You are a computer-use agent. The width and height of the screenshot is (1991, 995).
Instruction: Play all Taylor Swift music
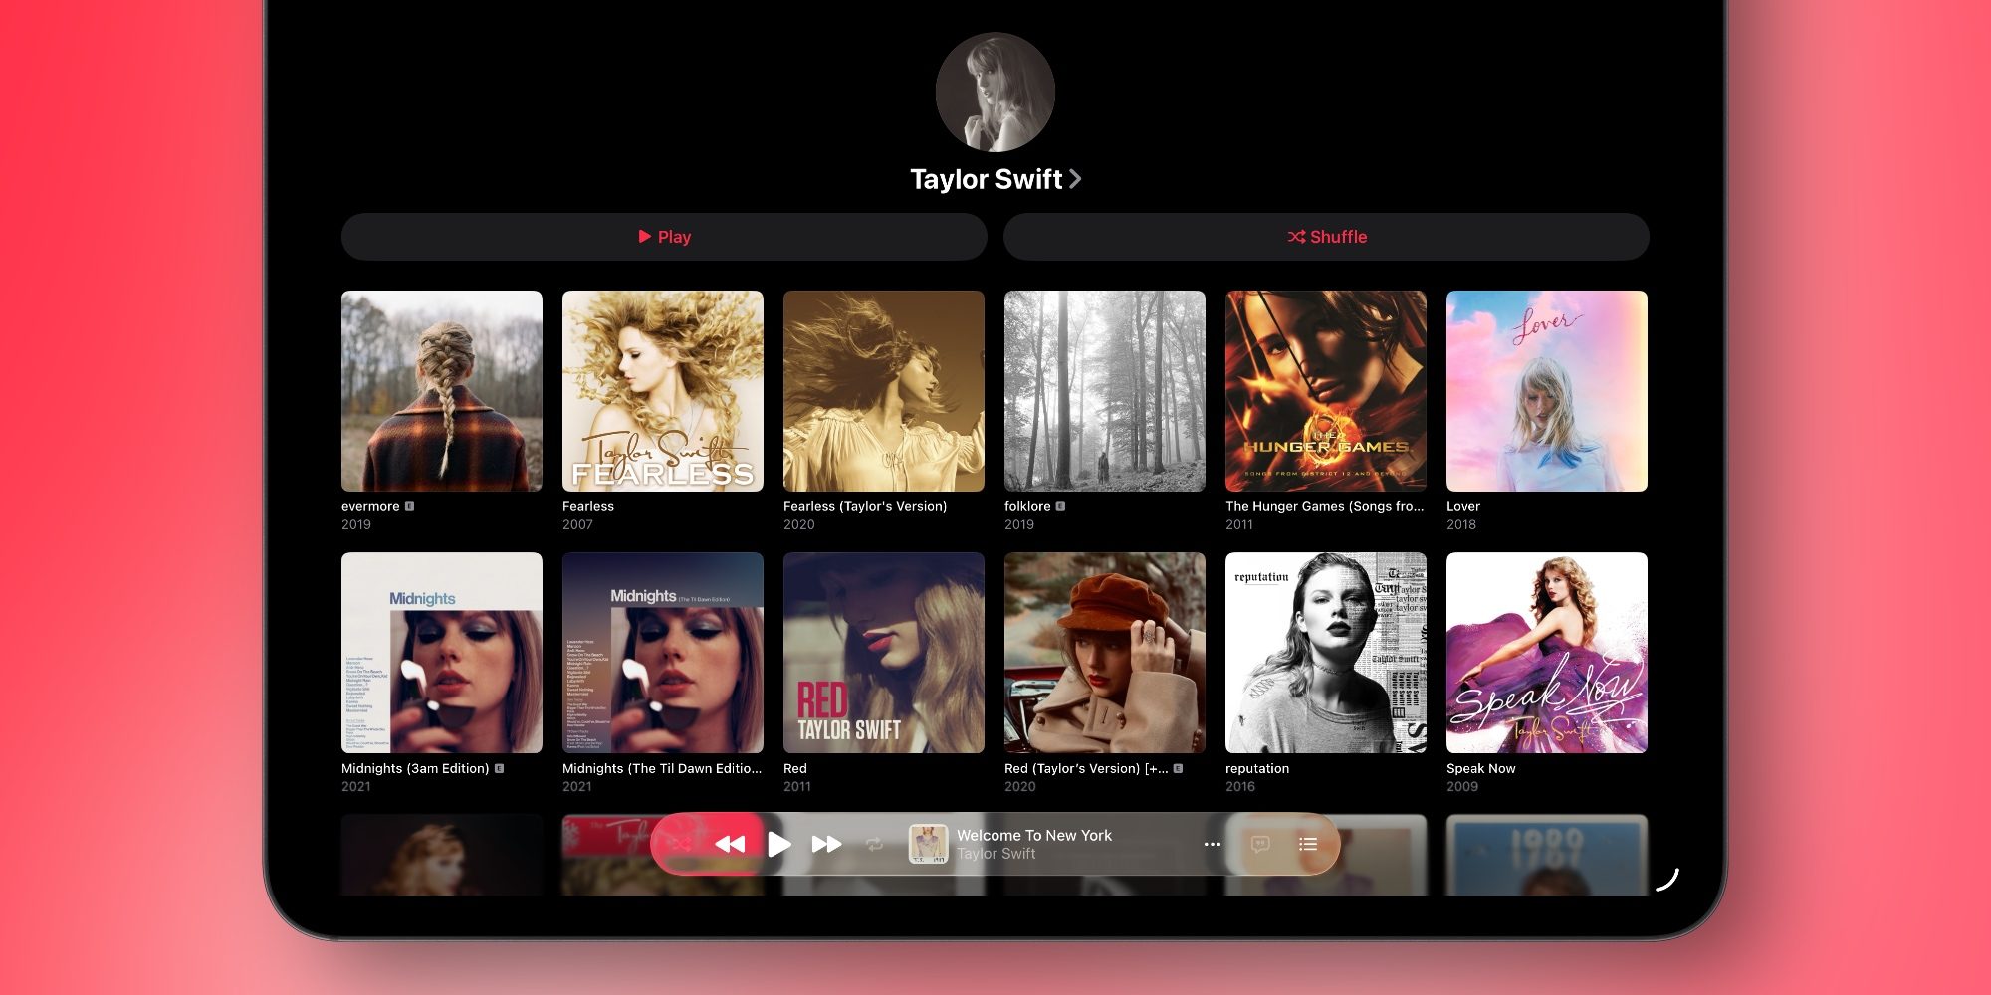point(664,237)
